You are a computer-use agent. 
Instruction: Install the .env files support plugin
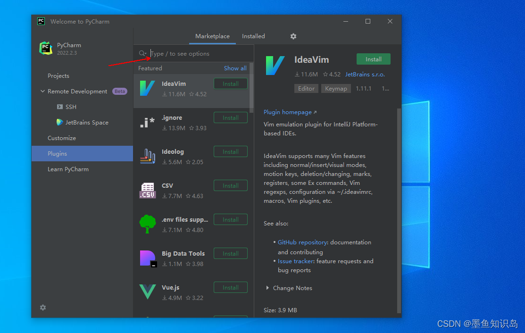[x=230, y=219]
